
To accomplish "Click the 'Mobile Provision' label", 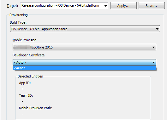I will (24, 40).
